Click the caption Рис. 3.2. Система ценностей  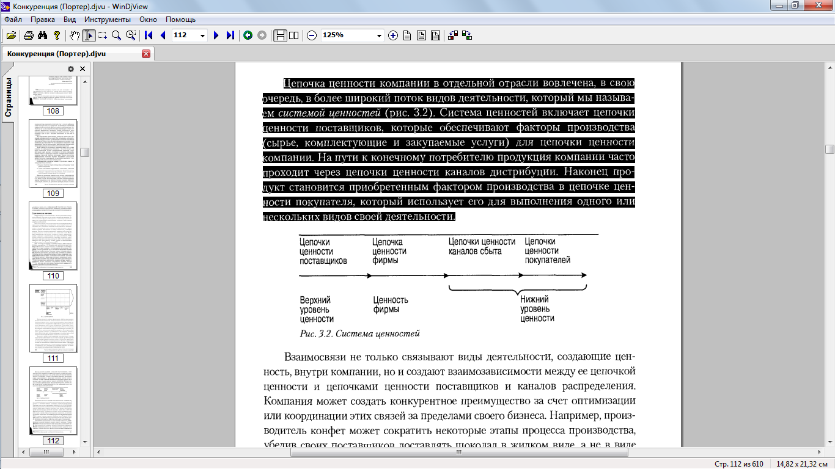pyautogui.click(x=359, y=334)
